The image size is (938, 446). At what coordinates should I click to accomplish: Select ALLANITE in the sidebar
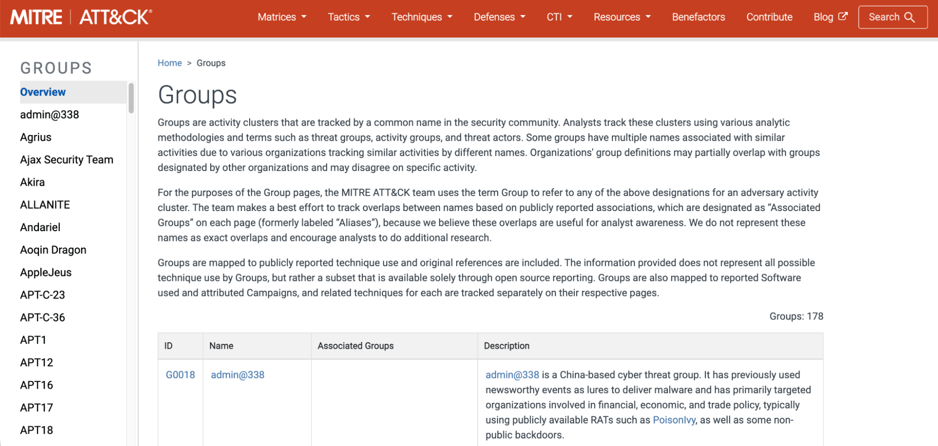(45, 205)
